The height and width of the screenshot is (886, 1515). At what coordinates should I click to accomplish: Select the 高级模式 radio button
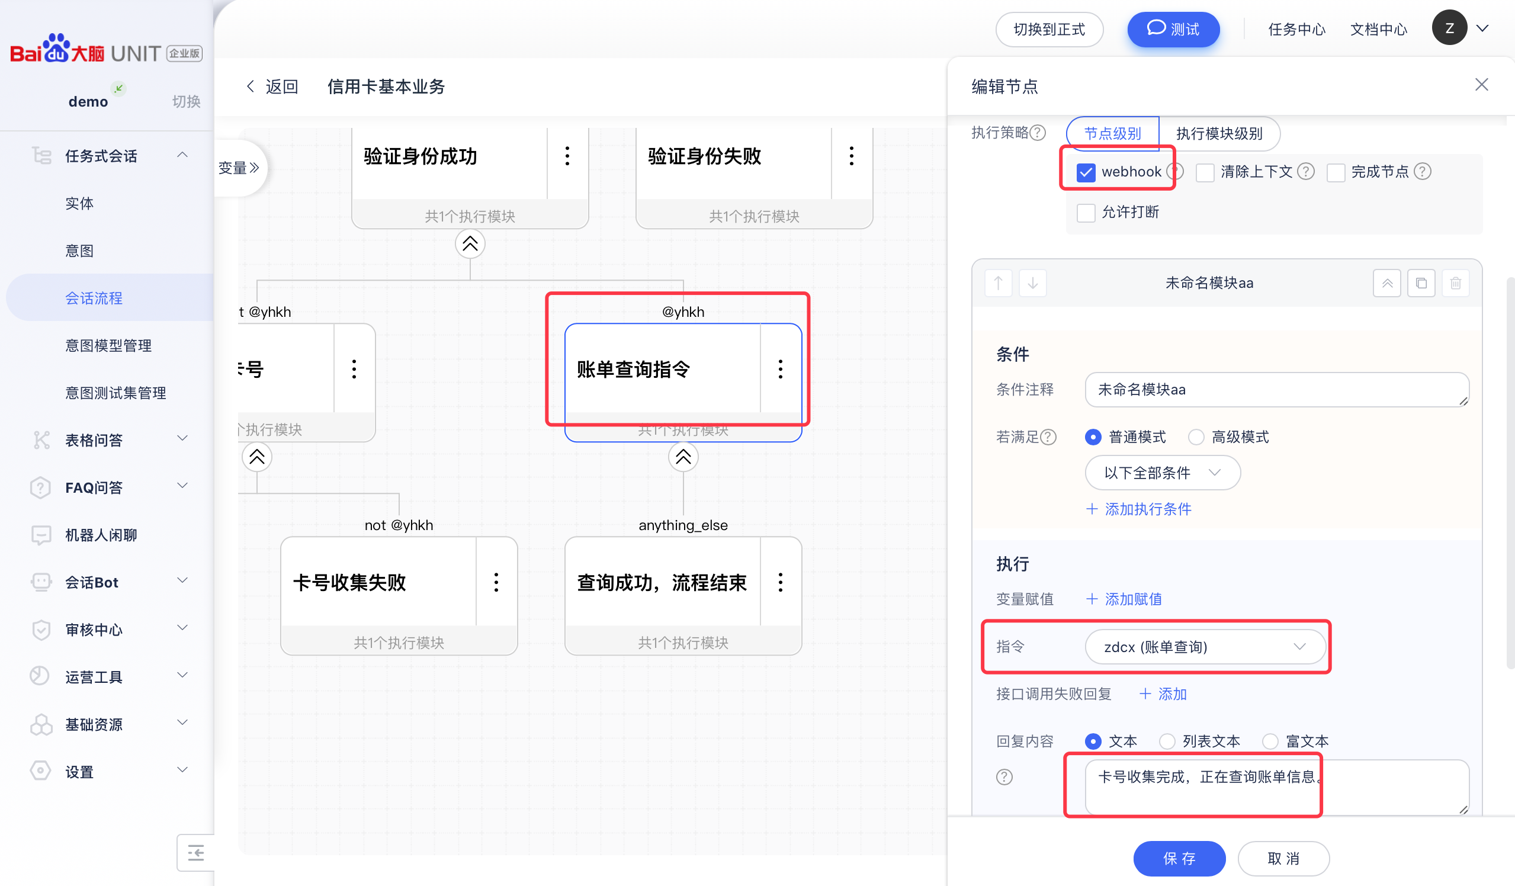pyautogui.click(x=1196, y=437)
